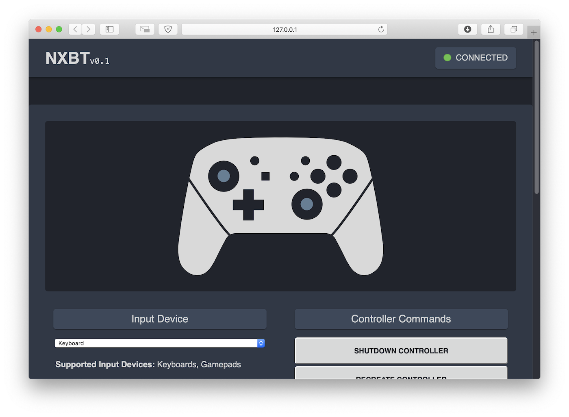This screenshot has height=417, width=569.
Task: Click the privacy shield icon in the toolbar
Action: [168, 29]
